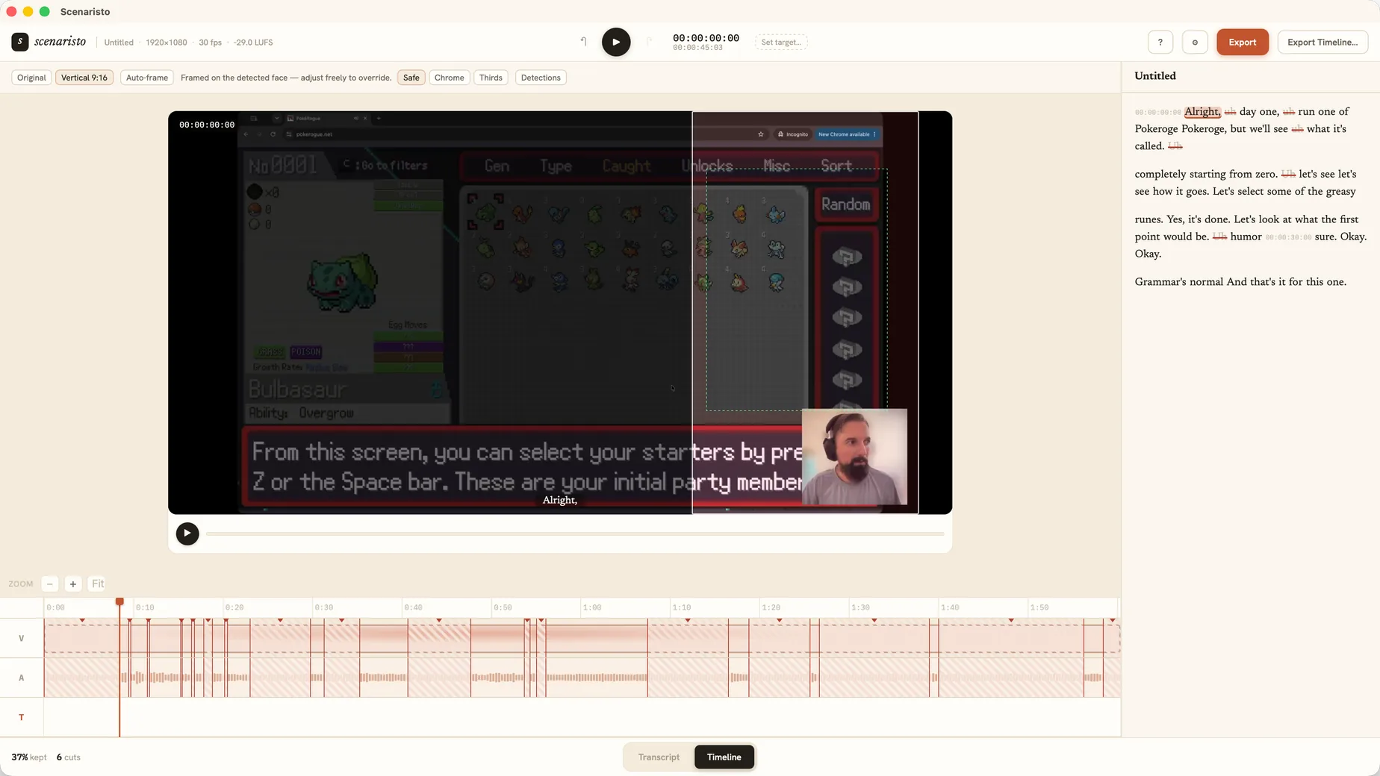
Task: Click the "6 cuts" status text
Action: (x=69, y=757)
